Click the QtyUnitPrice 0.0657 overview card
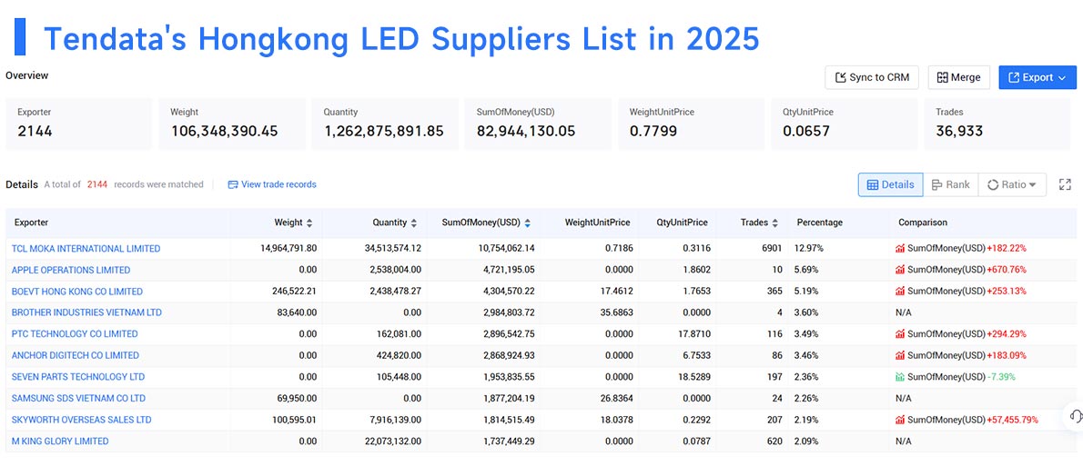Viewport: 1083px width, 466px height. pos(844,124)
